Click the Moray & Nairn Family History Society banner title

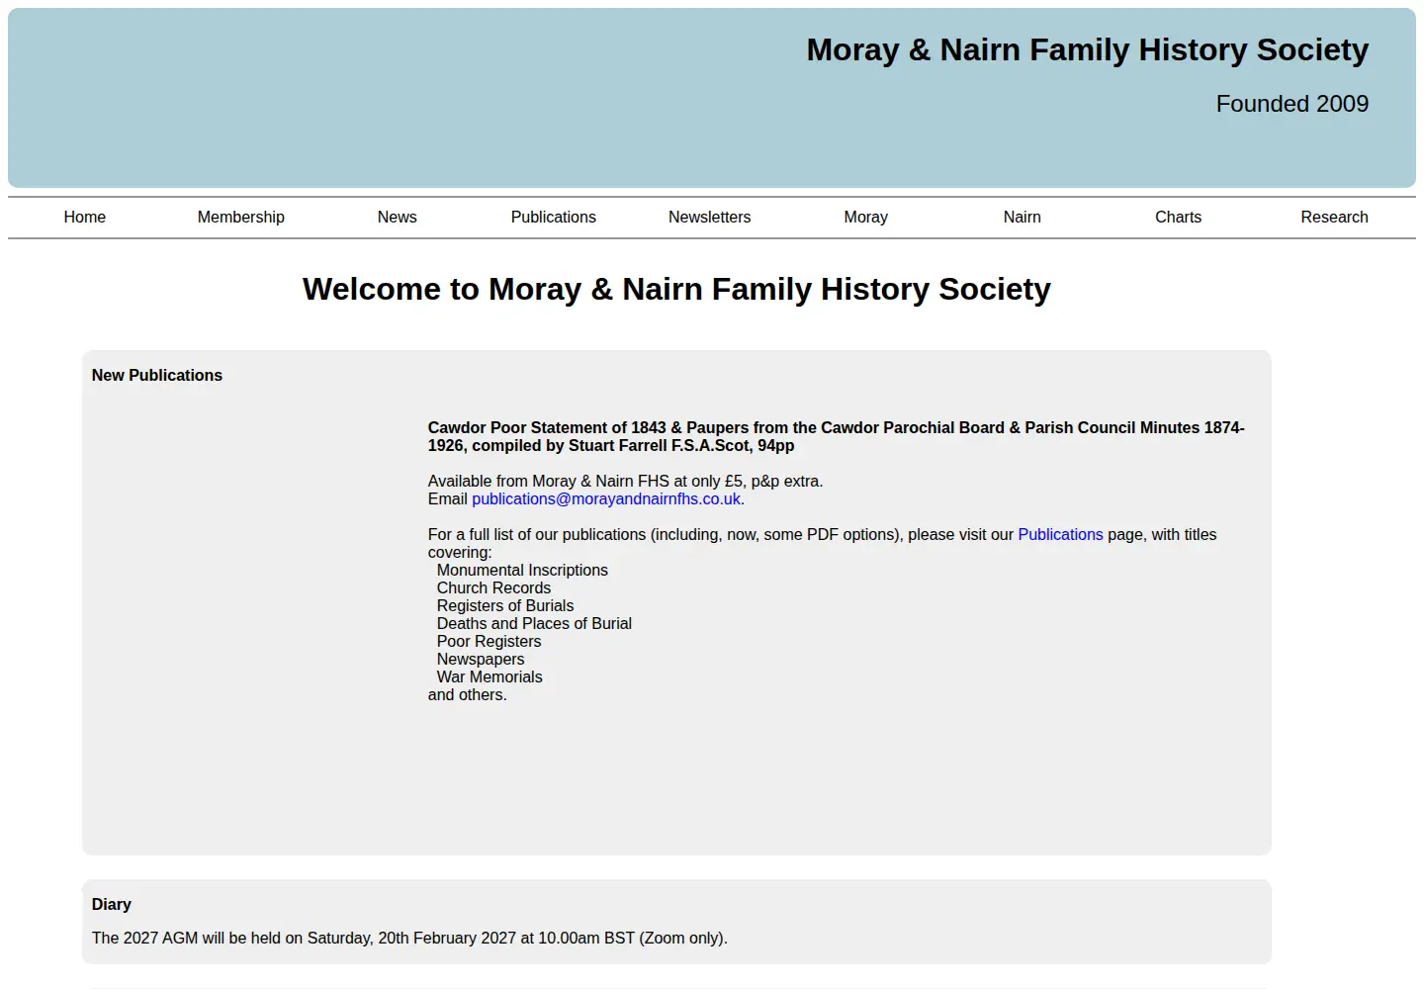point(1088,49)
